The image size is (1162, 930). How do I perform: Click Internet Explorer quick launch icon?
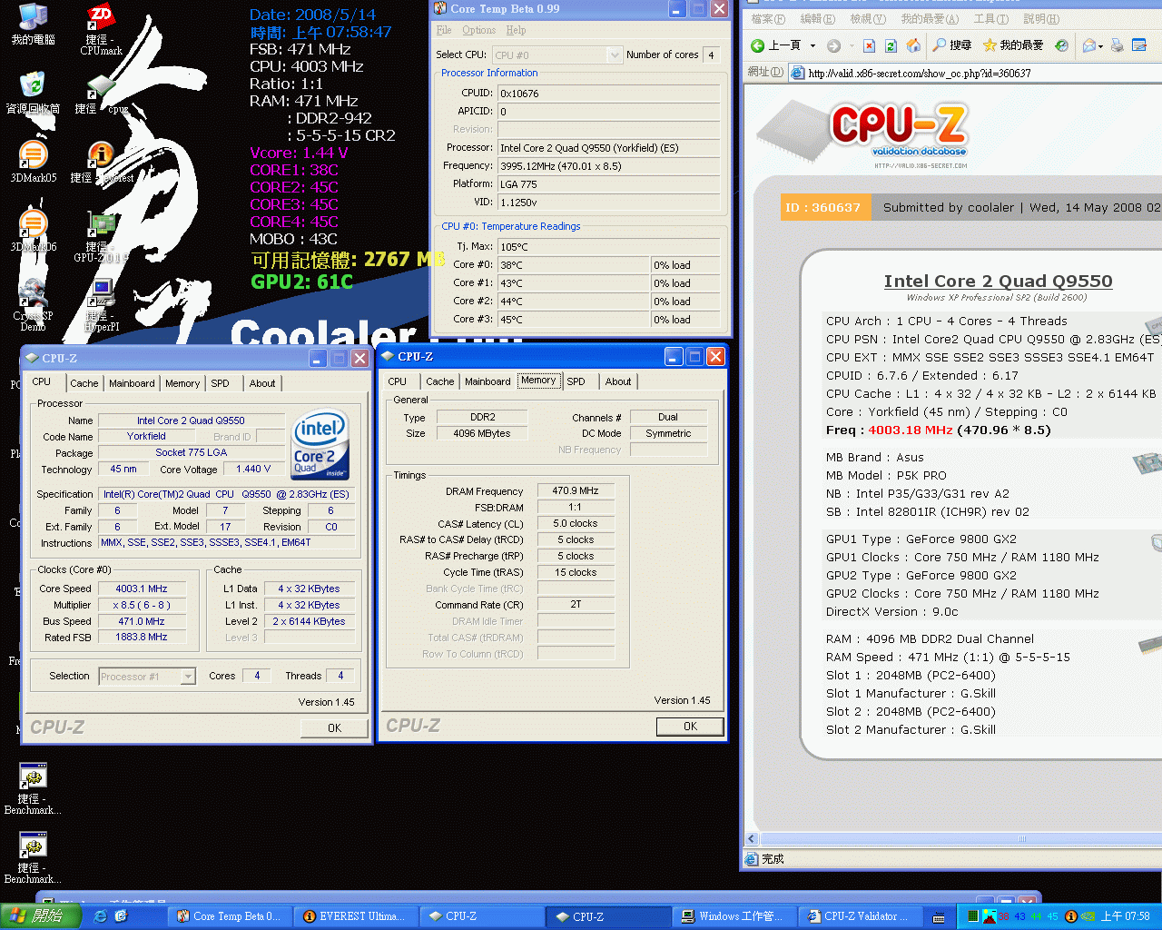(100, 916)
